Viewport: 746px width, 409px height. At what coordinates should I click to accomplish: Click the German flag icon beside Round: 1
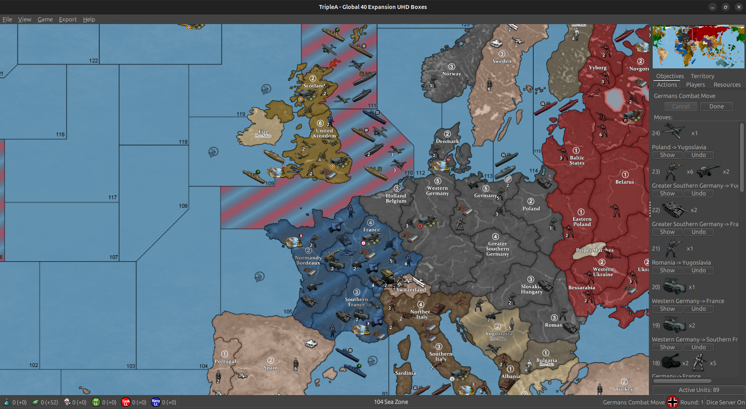coord(673,402)
